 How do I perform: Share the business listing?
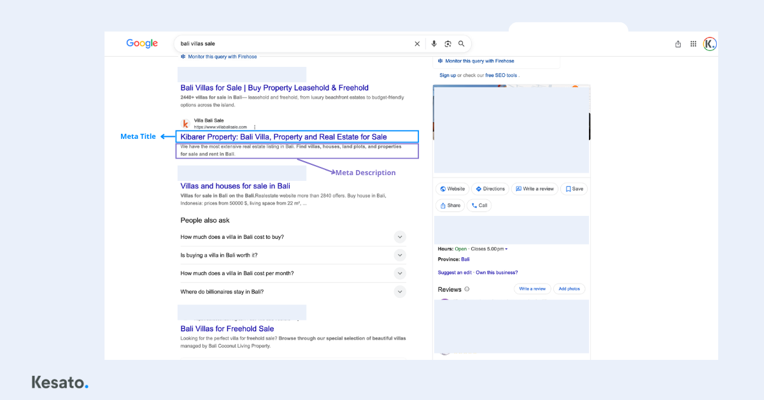point(449,206)
